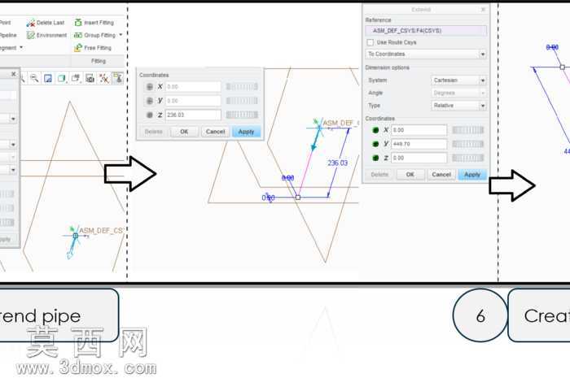This screenshot has height=378, width=570.
Task: Toggle the Z lock dot in Extend dialog
Action: (375, 158)
